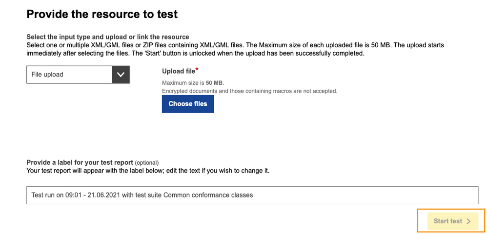Click the '(optional)' note beside the label heading

pyautogui.click(x=147, y=163)
